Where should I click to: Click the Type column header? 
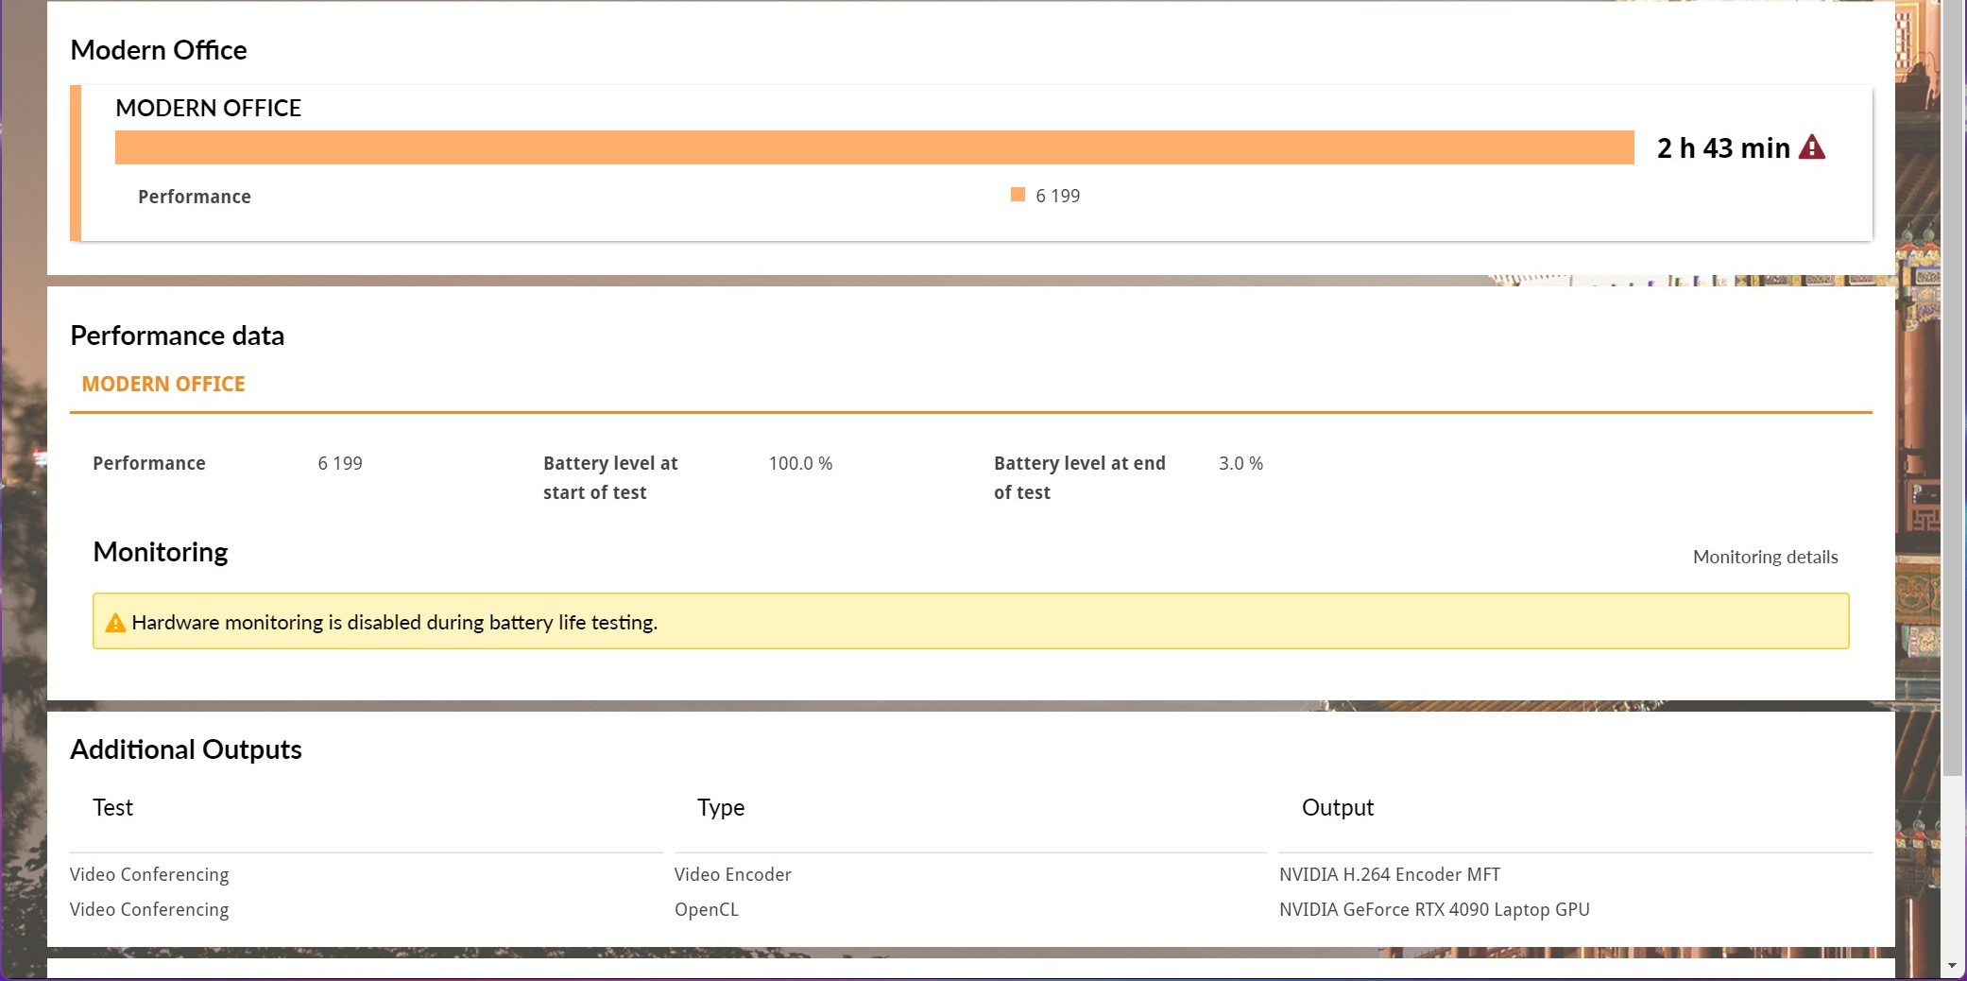click(x=721, y=808)
